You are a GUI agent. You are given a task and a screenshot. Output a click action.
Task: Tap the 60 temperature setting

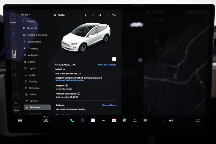(46, 120)
